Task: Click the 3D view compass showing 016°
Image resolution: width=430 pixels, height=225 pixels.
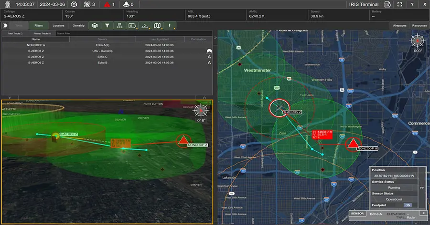Action: click(x=201, y=110)
